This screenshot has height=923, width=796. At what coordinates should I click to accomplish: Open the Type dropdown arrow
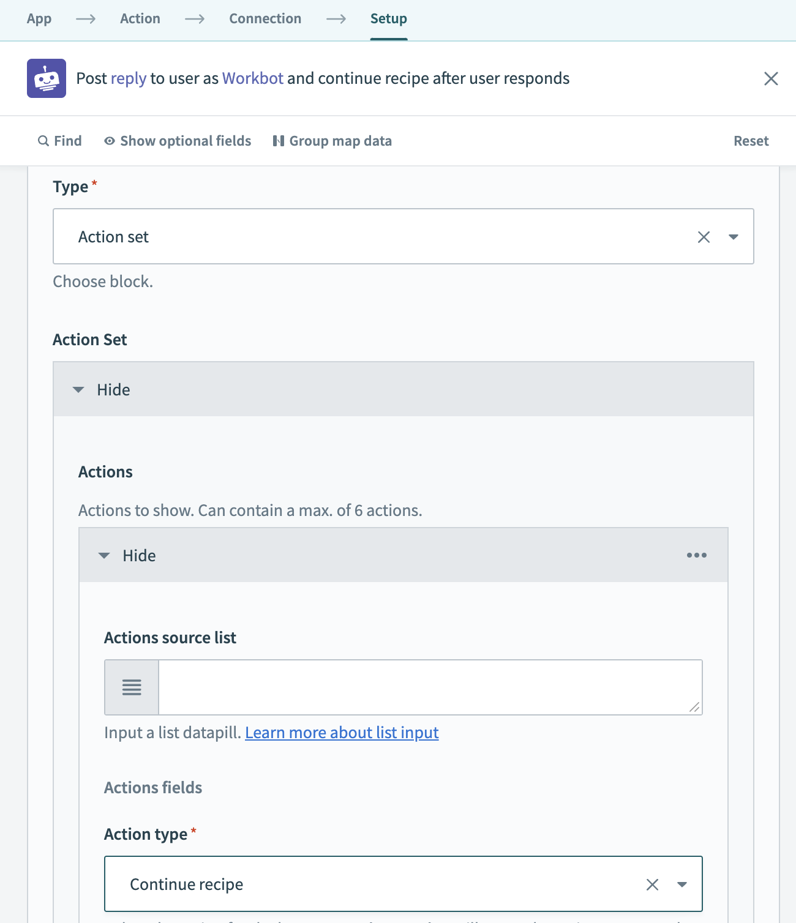tap(733, 237)
